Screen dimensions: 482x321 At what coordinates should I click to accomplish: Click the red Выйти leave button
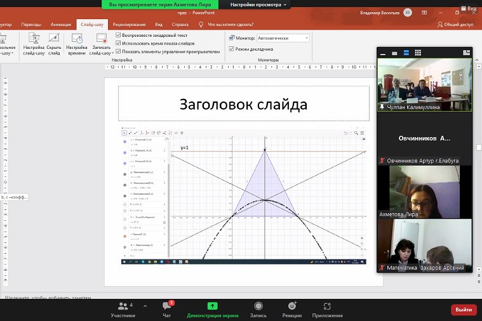[463, 310]
